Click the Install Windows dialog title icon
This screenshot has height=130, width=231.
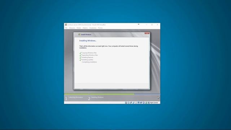79,34
